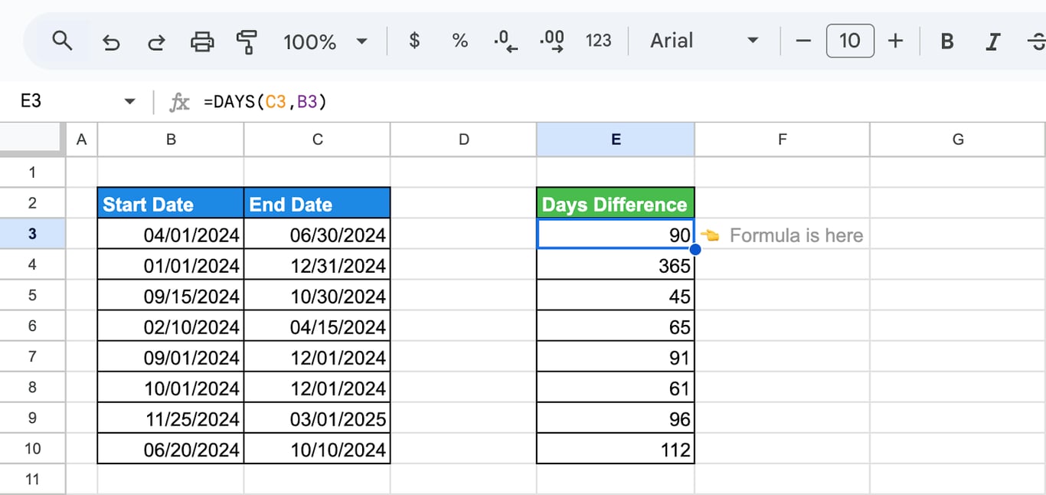Select the cell showing 112 days
The image size is (1046, 495).
click(x=616, y=449)
